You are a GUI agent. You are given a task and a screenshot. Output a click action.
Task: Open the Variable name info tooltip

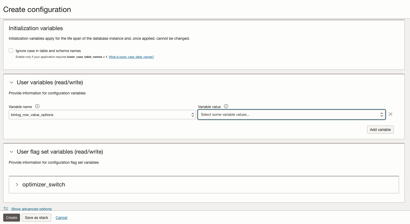tap(37, 106)
